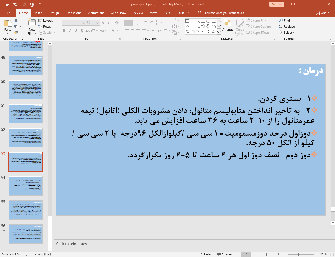Align text left in paragraph group
335x257 pixels.
[127, 31]
